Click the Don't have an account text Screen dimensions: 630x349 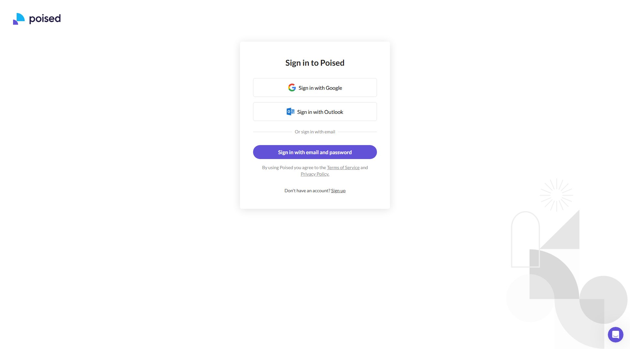tap(307, 191)
